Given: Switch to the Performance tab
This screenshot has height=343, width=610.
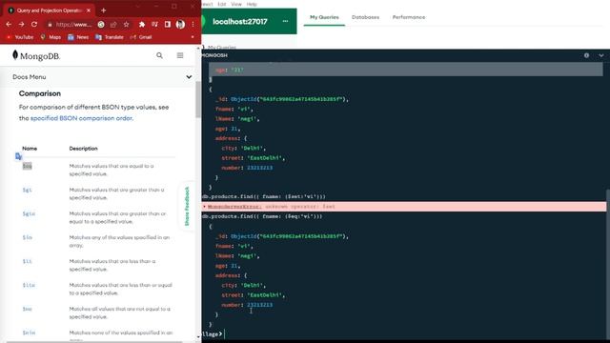Looking at the screenshot, I should 409,17.
